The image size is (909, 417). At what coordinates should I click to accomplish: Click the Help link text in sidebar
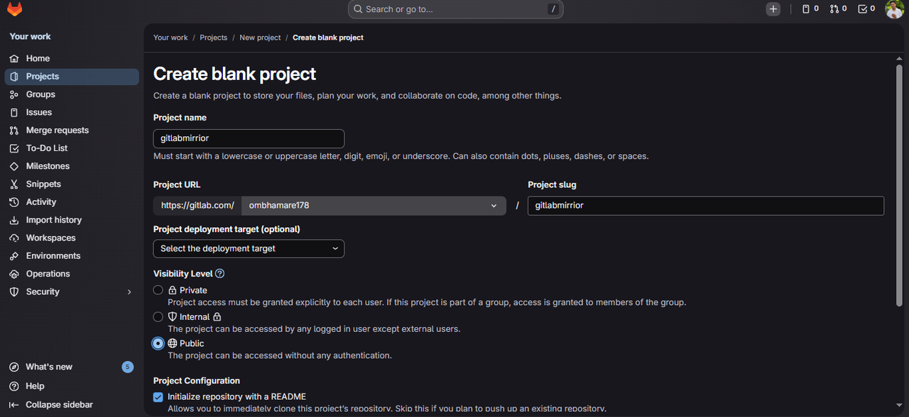[35, 387]
